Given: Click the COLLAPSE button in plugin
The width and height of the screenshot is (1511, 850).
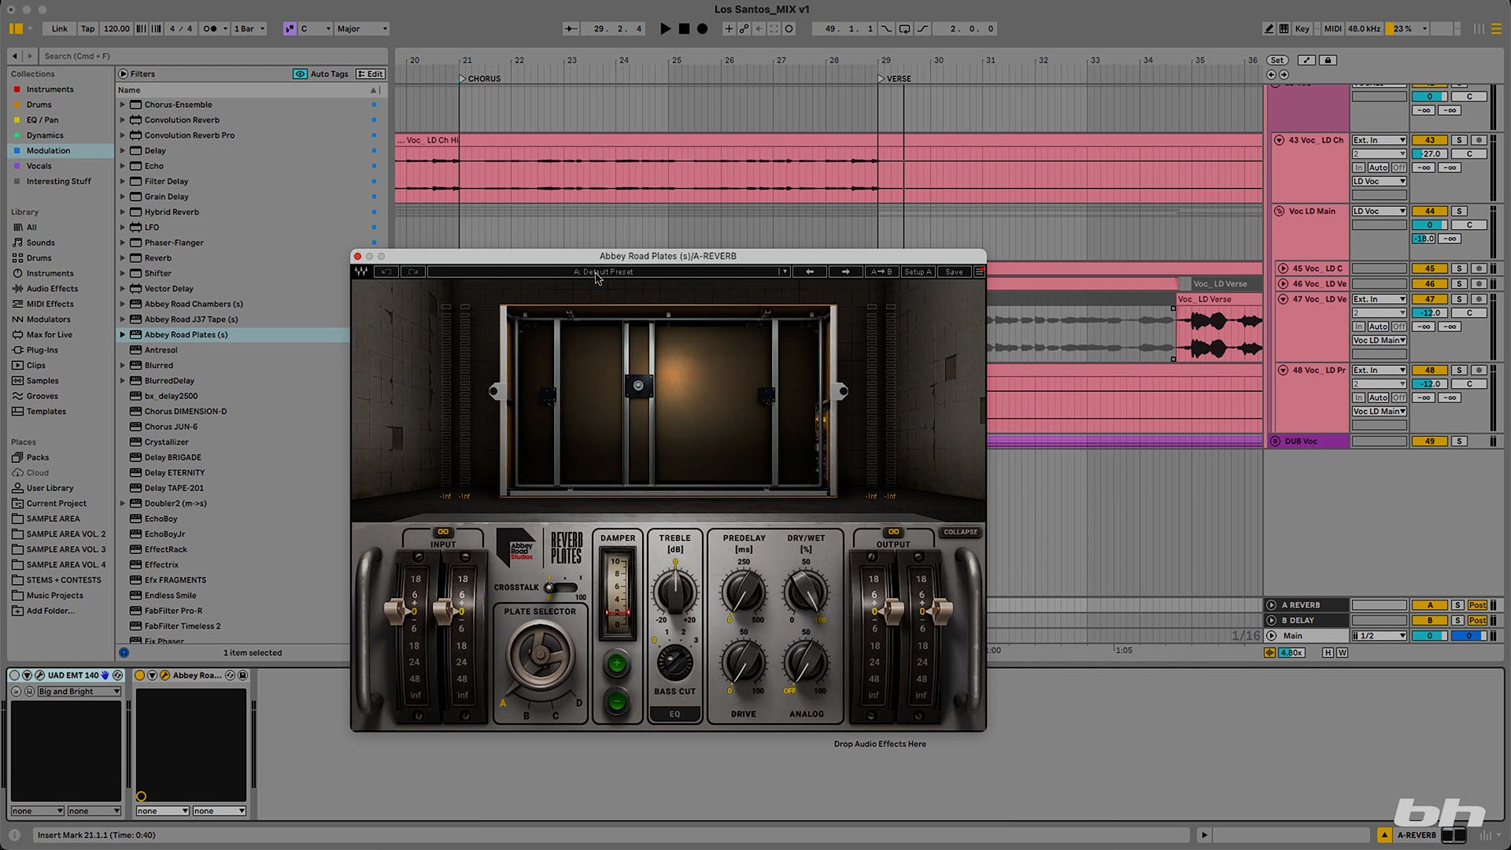Looking at the screenshot, I should 960,532.
